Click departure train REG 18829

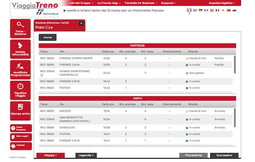47,58
